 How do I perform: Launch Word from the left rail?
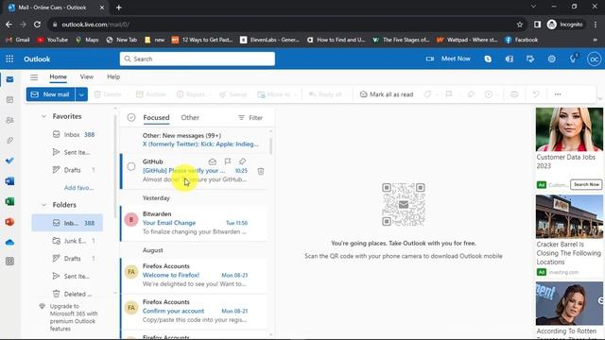pyautogui.click(x=10, y=181)
